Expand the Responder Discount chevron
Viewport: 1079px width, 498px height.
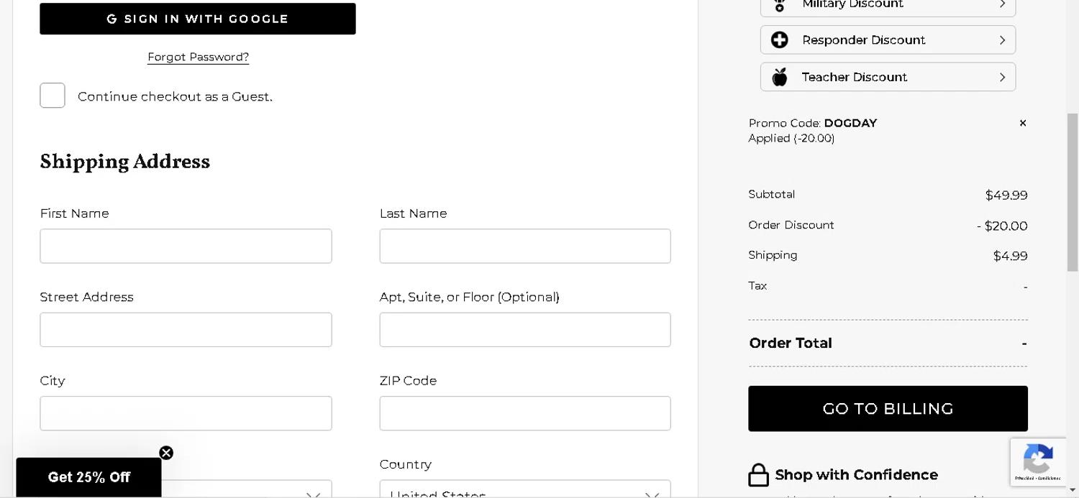point(1002,40)
